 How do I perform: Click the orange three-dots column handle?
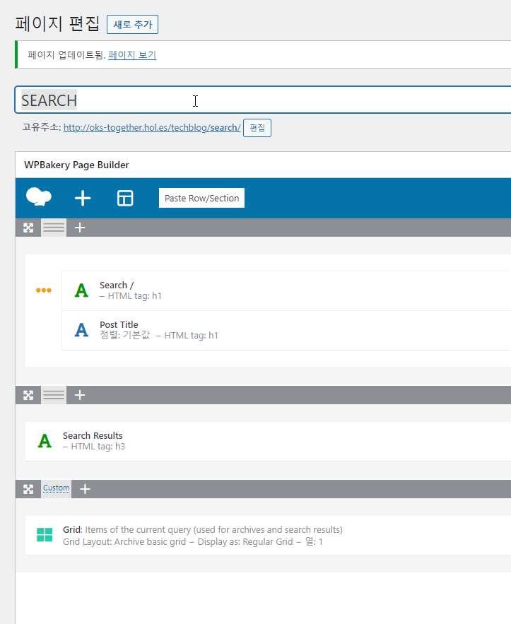(x=44, y=290)
